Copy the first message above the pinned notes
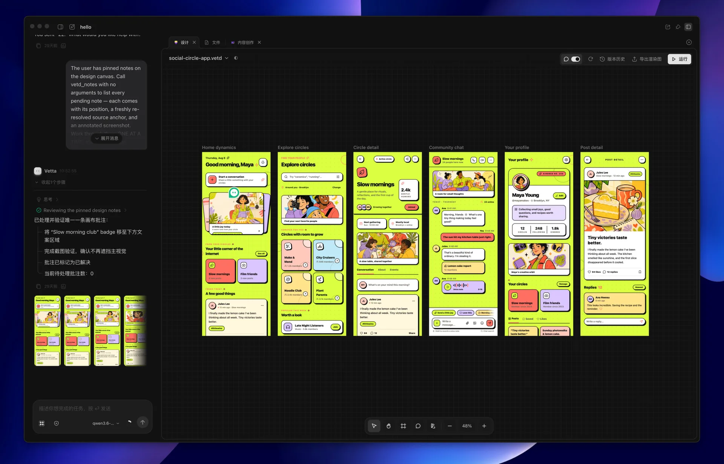The width and height of the screenshot is (724, 464). point(38,46)
